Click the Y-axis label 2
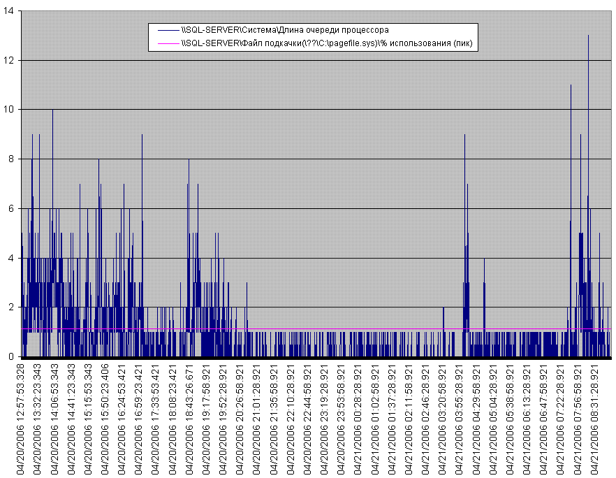The width and height of the screenshot is (616, 478). 10,307
